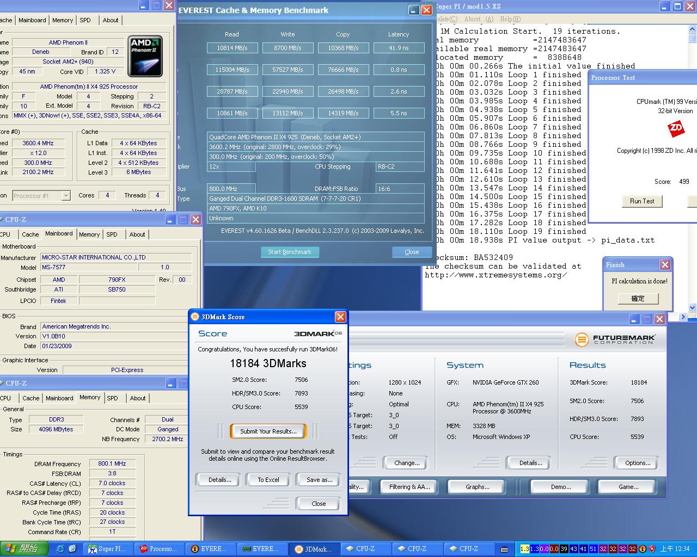Activate the 3DMark taskbar item
Screen dimensions: 697x557
click(313, 549)
